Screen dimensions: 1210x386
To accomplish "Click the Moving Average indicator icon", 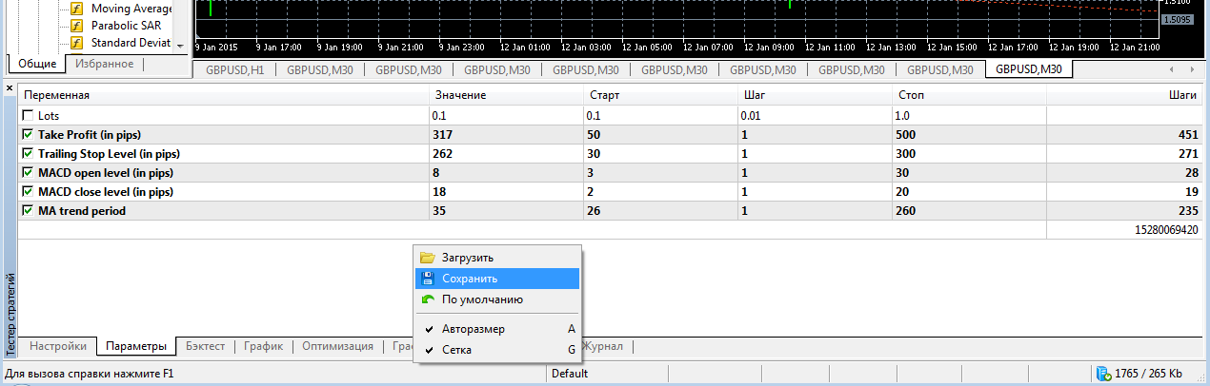I will click(77, 9).
